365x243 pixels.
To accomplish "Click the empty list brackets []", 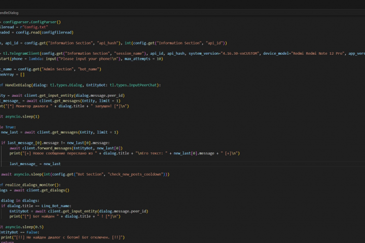I will (x=22, y=74).
